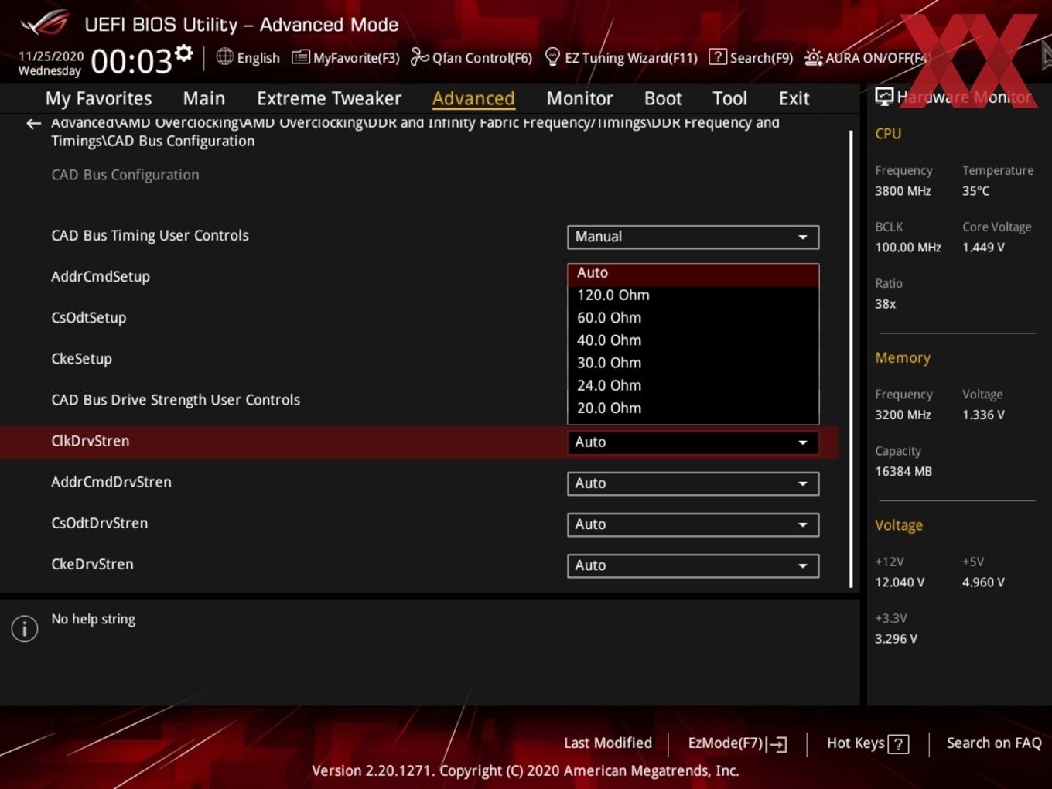
Task: Expand the AddrCmdDrvStren dropdown
Action: click(x=693, y=483)
